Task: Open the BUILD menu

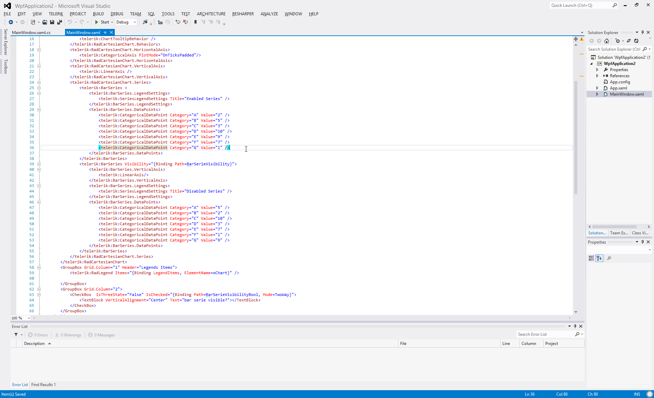Action: tap(98, 14)
